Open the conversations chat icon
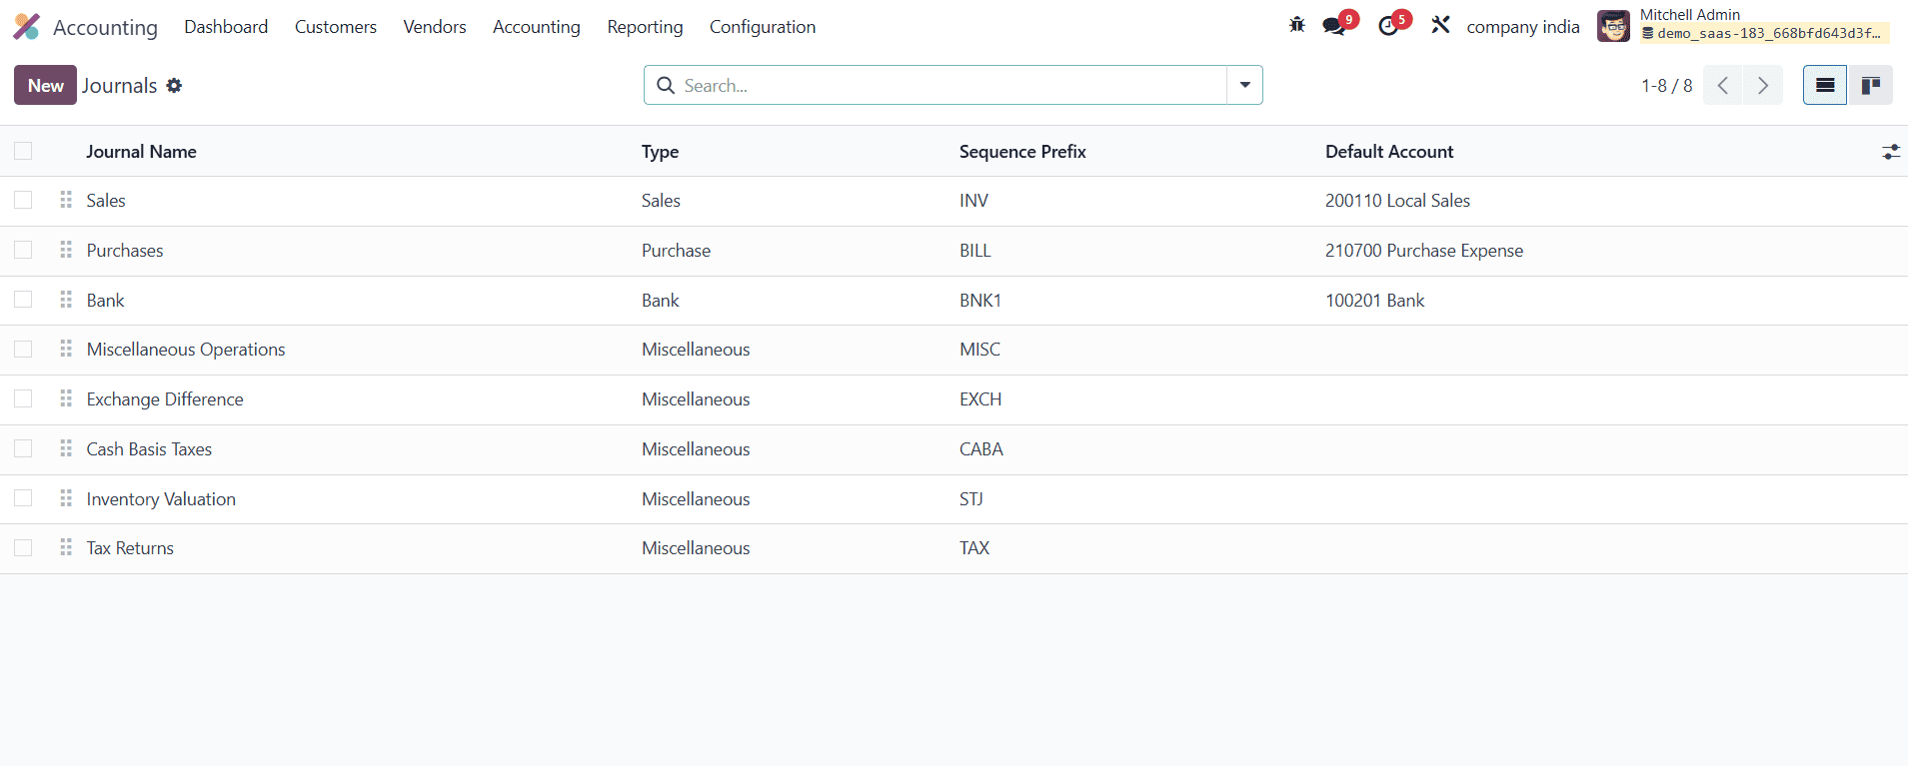The height and width of the screenshot is (766, 1908). click(x=1334, y=26)
